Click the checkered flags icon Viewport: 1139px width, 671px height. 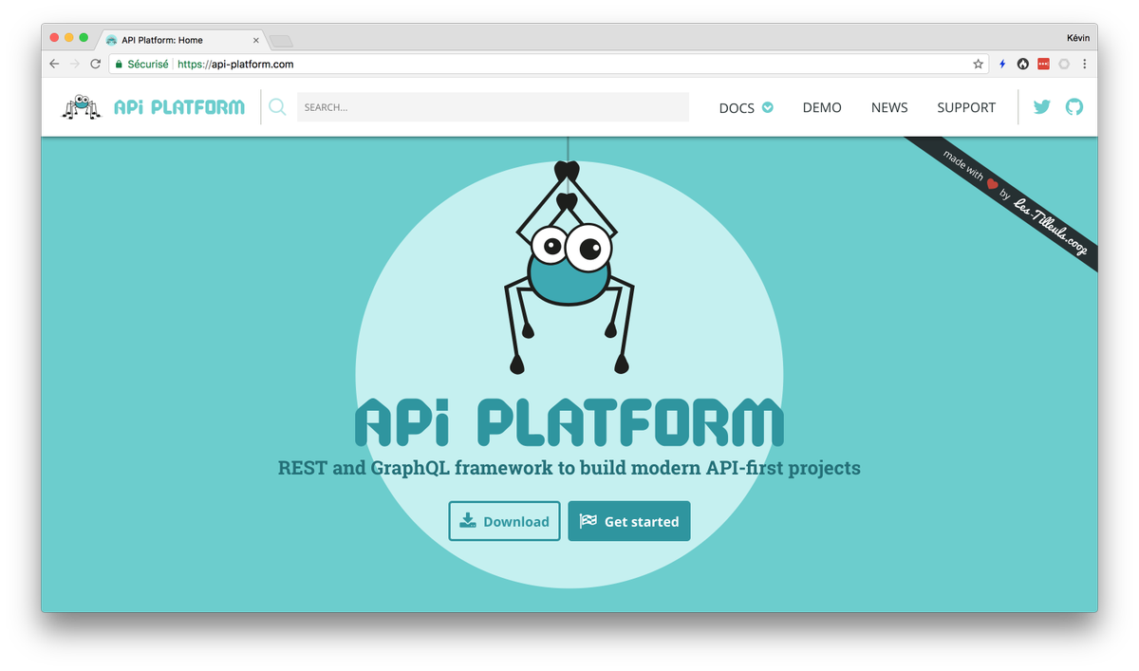tap(588, 520)
